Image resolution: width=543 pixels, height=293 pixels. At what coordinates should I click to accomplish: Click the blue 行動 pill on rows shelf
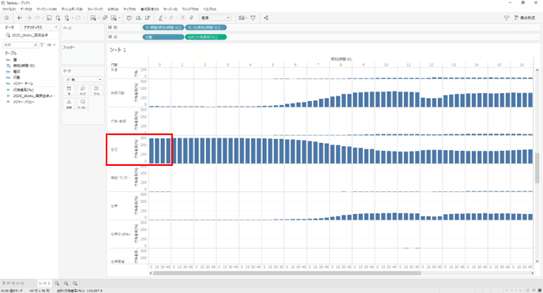[163, 37]
